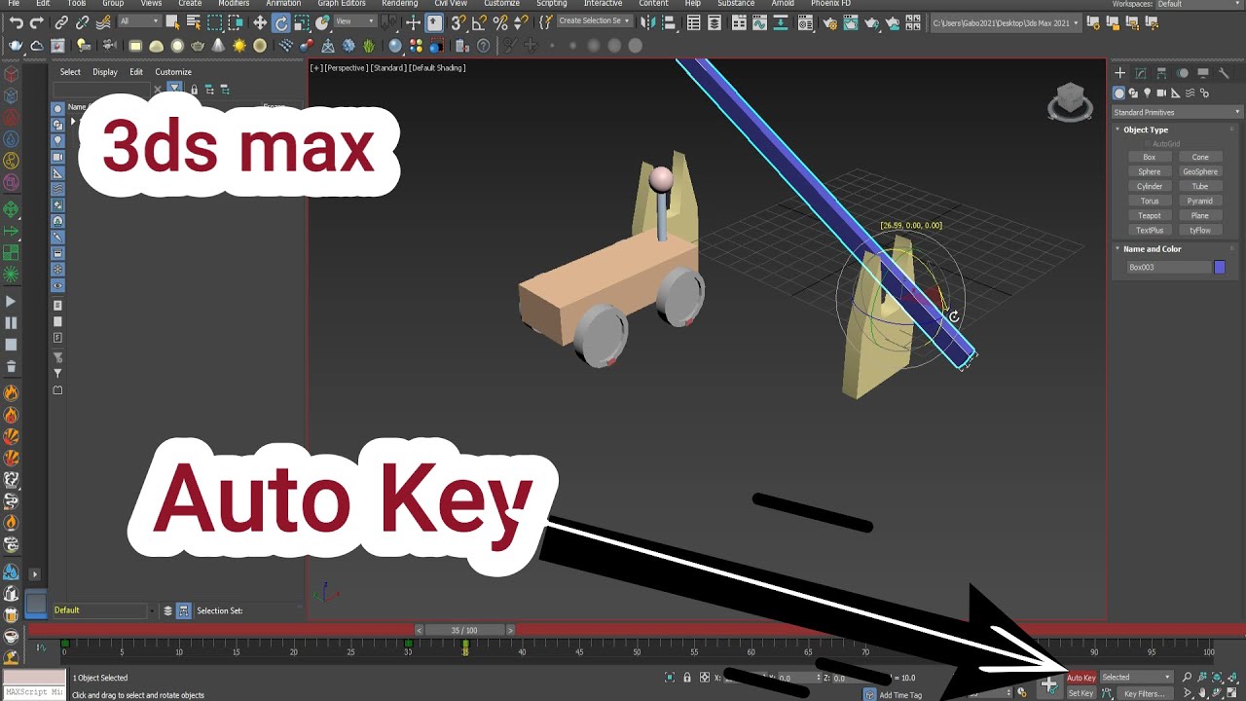Activate Select and Scale tool

pos(303,22)
